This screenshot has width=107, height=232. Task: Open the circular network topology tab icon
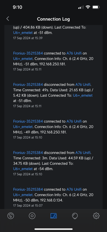point(32,216)
